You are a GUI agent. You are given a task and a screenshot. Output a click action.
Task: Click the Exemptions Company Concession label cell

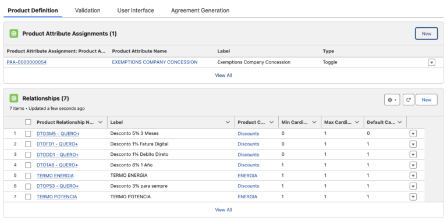pyautogui.click(x=254, y=62)
